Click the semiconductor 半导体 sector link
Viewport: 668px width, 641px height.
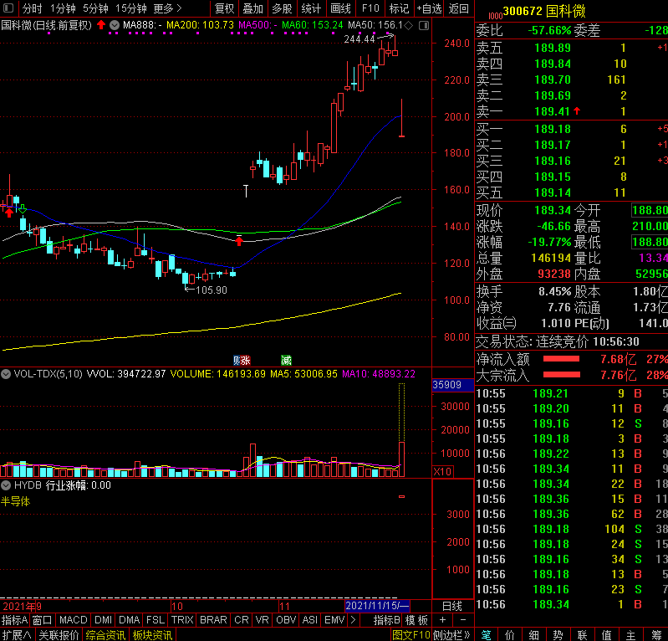[15, 501]
